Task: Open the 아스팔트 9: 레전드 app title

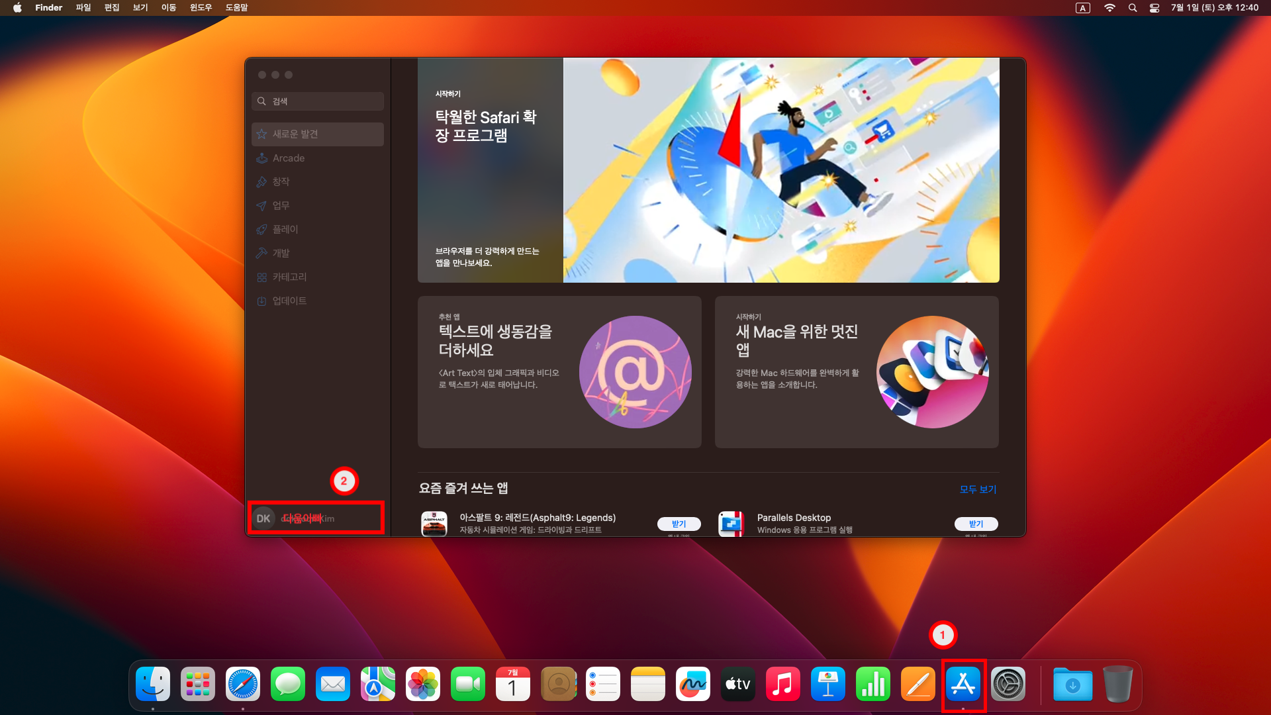Action: click(538, 518)
